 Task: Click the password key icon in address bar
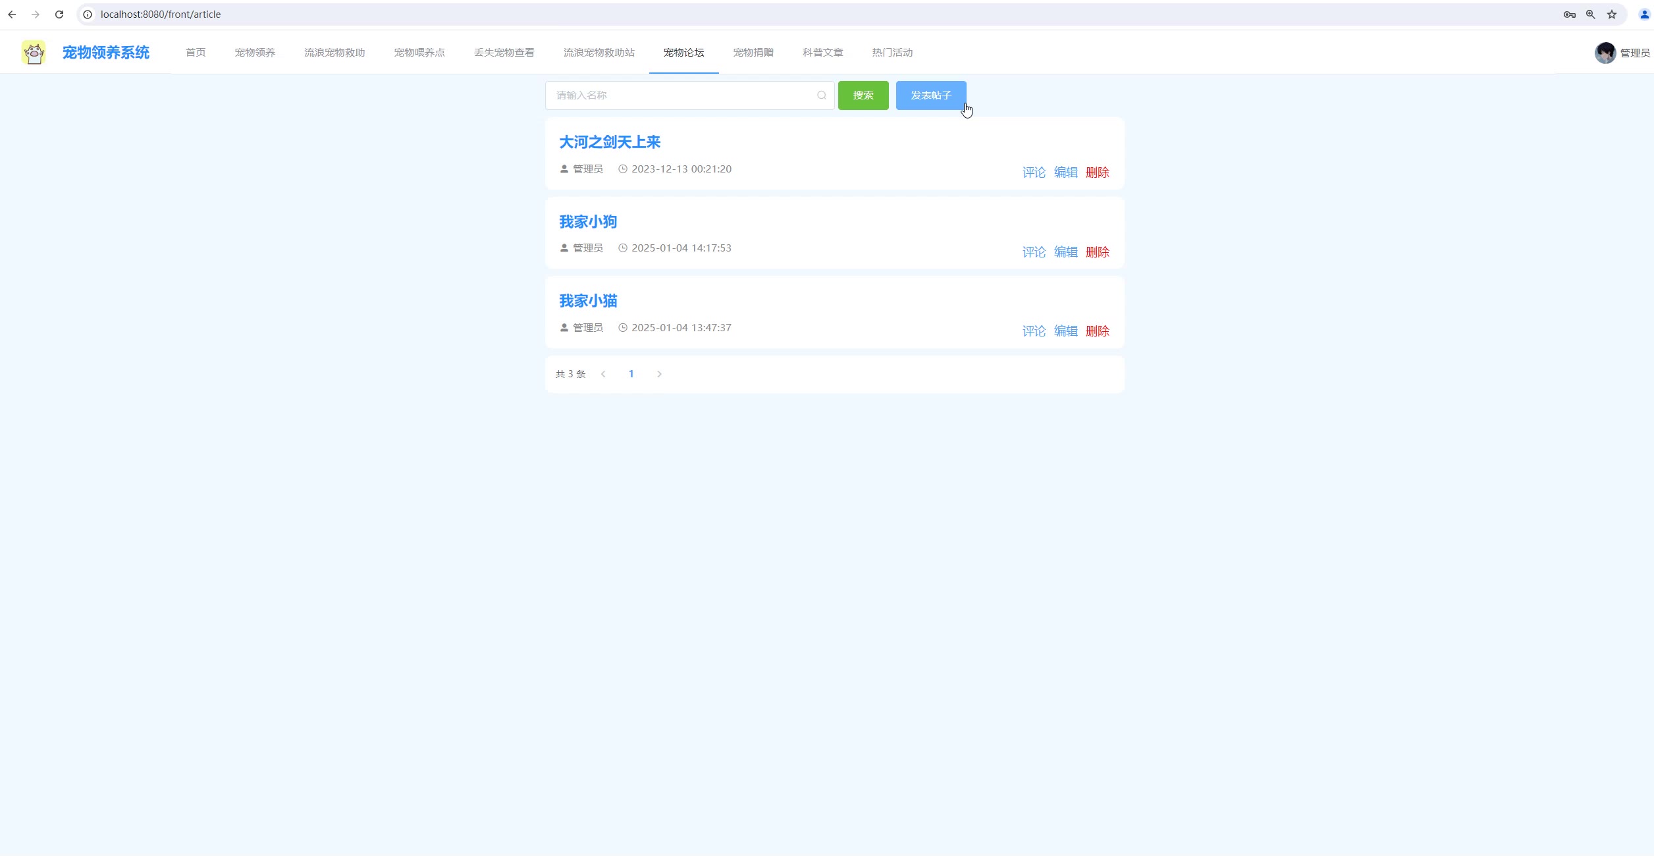pos(1569,14)
